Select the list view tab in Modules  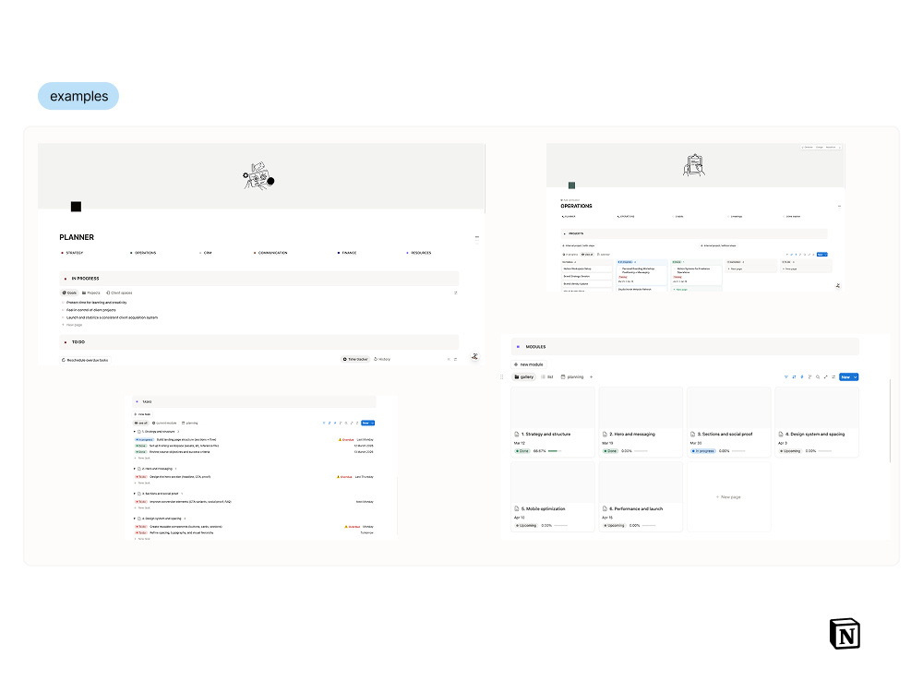tap(547, 377)
